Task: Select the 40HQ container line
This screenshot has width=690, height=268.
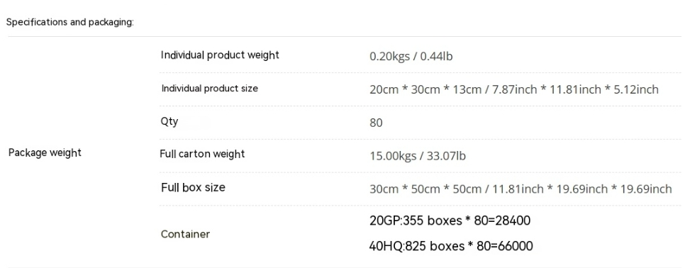Action: coord(451,245)
